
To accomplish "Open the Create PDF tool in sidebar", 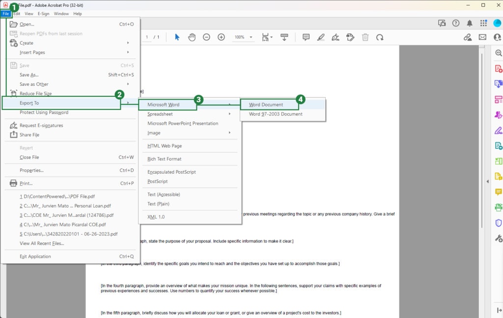I will click(x=499, y=69).
